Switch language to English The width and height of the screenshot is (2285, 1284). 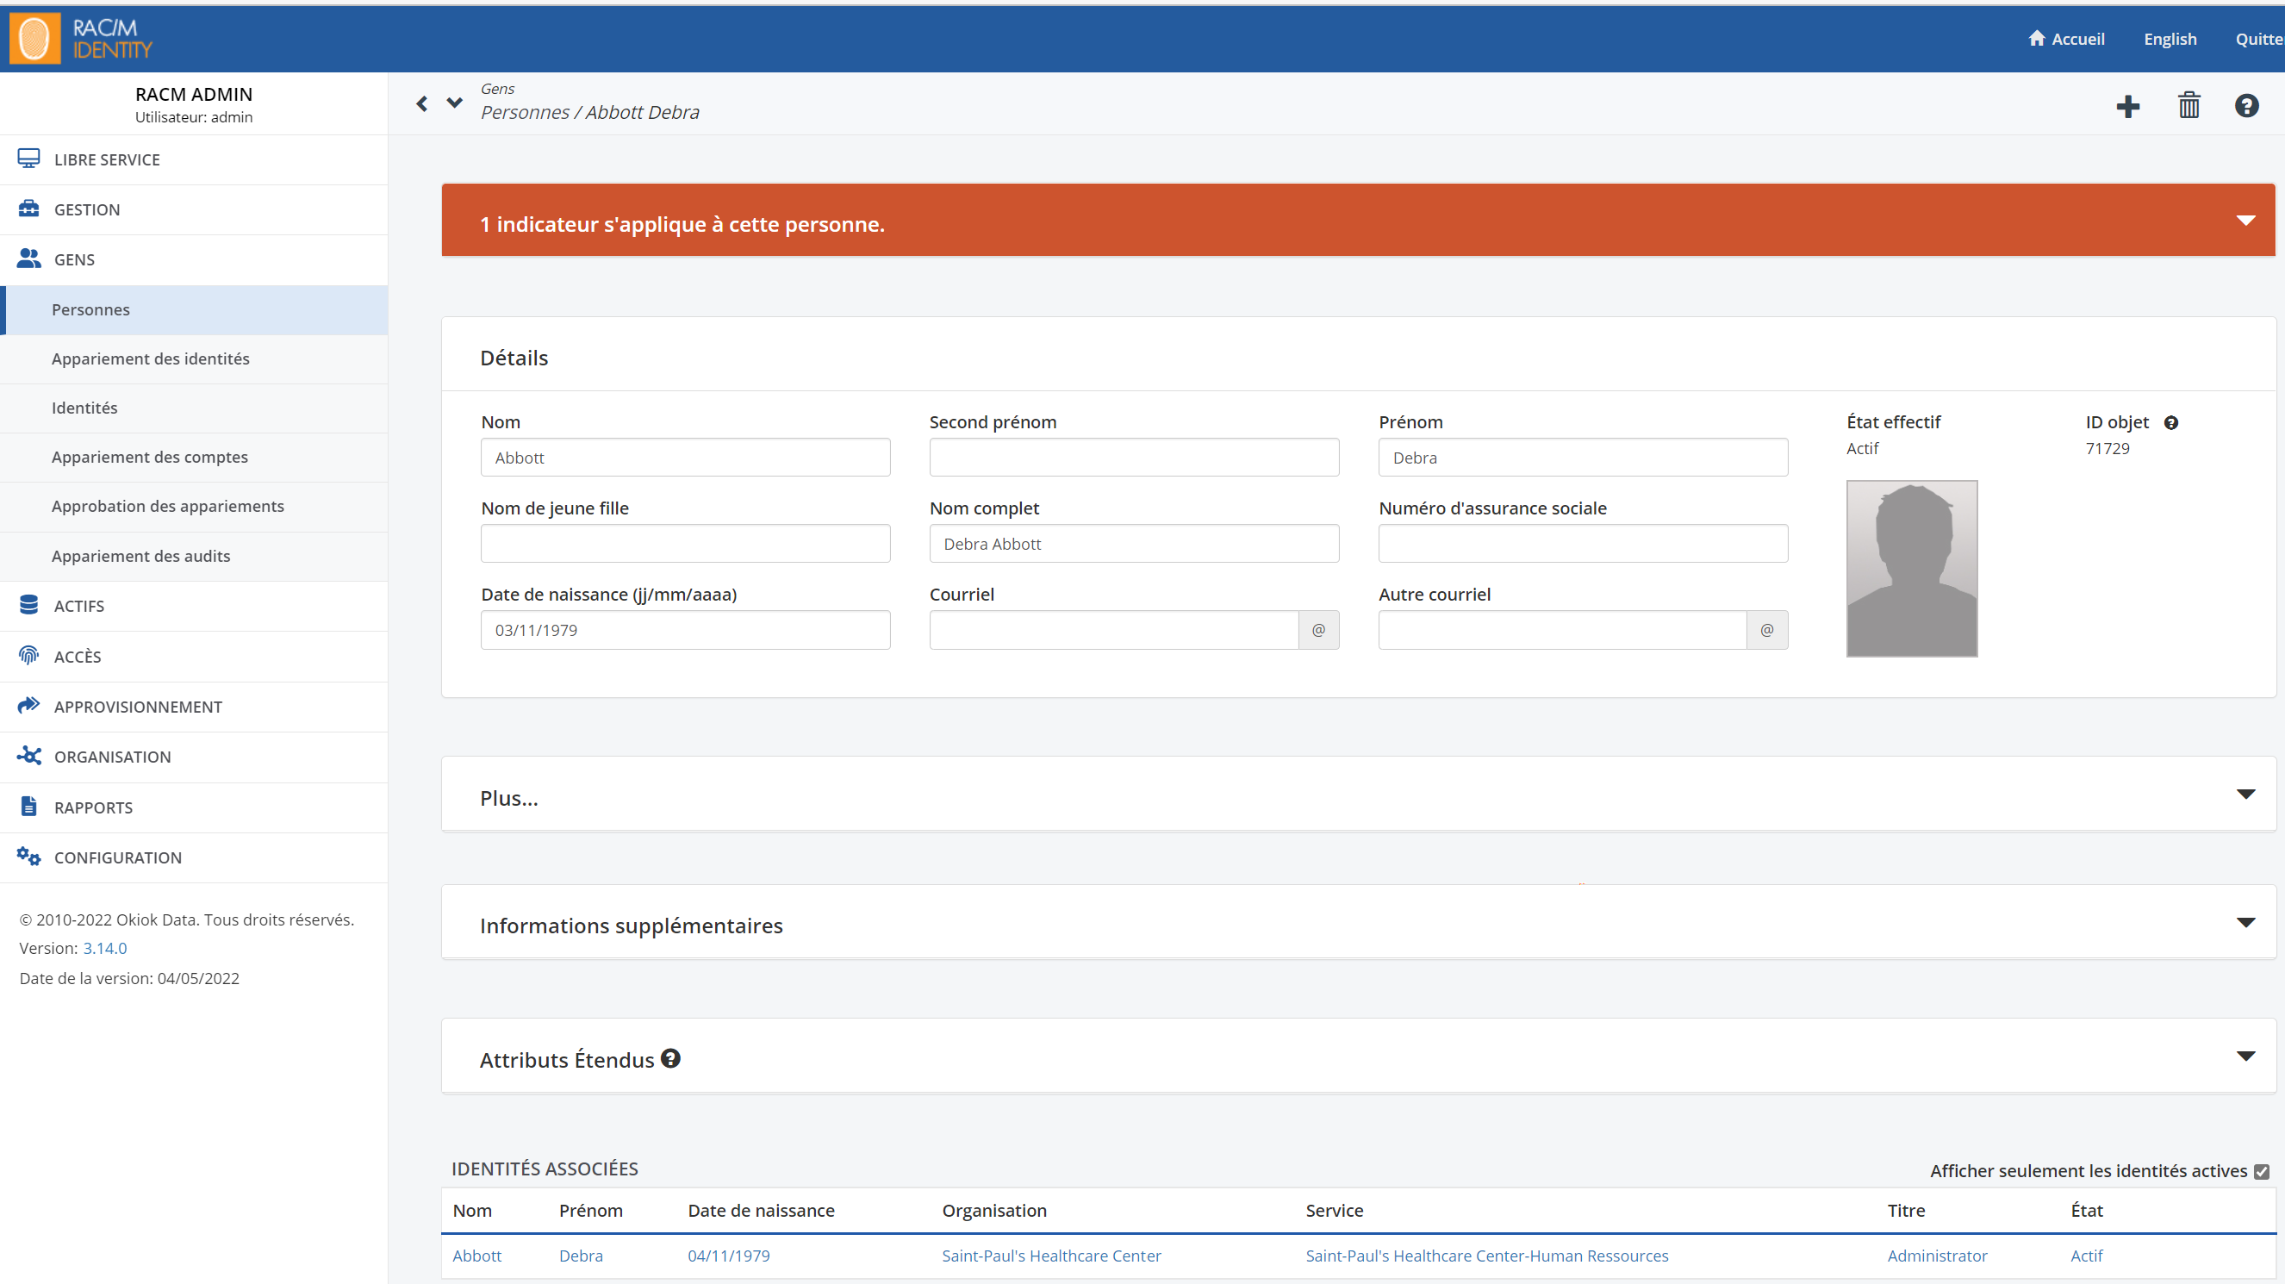(x=2170, y=39)
